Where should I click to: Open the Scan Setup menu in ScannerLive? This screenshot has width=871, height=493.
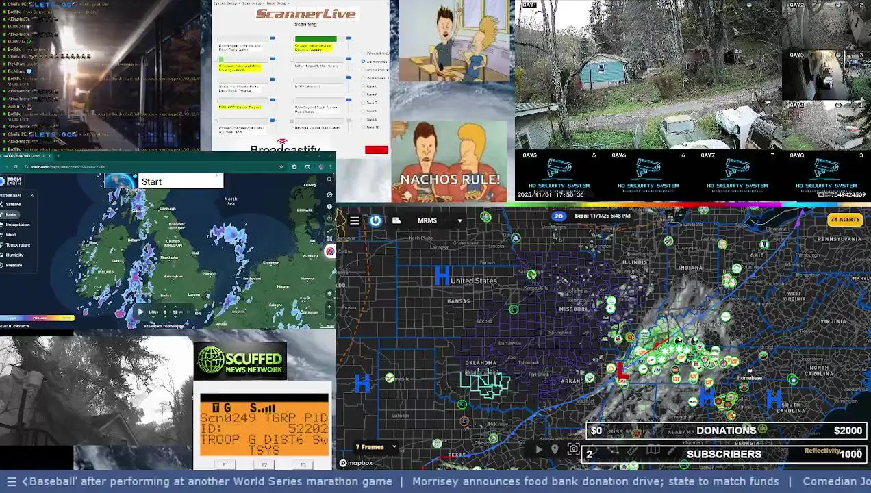tap(252, 3)
